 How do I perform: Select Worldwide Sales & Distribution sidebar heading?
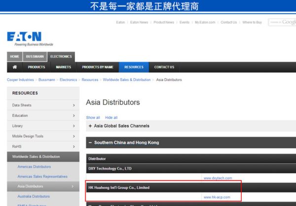43,157
